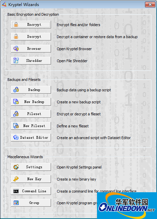Open Kryptel Browser with Browser button
Image resolution: width=157 pixels, height=219 pixels.
[31, 48]
